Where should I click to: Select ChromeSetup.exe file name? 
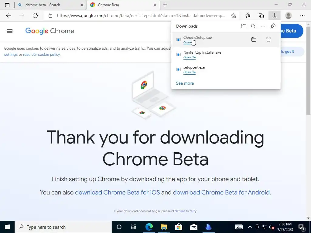tap(197, 37)
